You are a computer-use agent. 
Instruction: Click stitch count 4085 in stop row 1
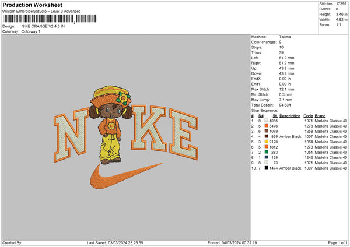pos(274,121)
